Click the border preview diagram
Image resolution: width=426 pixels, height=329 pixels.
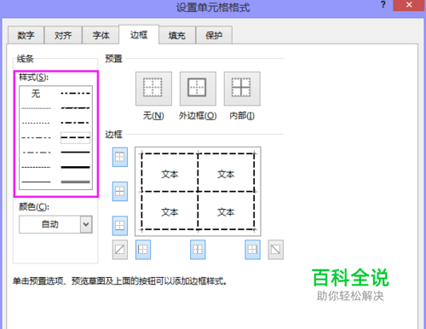198,192
